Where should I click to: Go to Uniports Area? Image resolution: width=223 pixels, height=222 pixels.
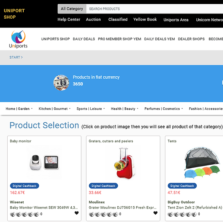pos(176,20)
